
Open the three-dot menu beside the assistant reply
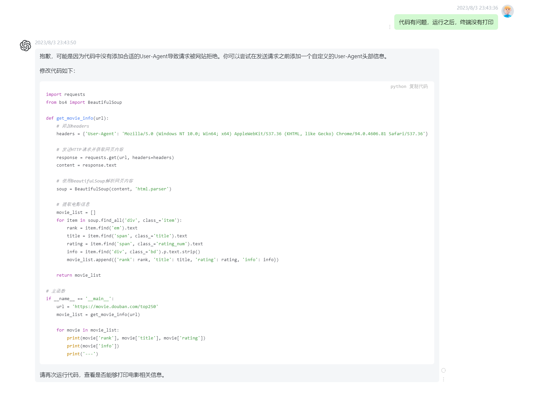444,379
